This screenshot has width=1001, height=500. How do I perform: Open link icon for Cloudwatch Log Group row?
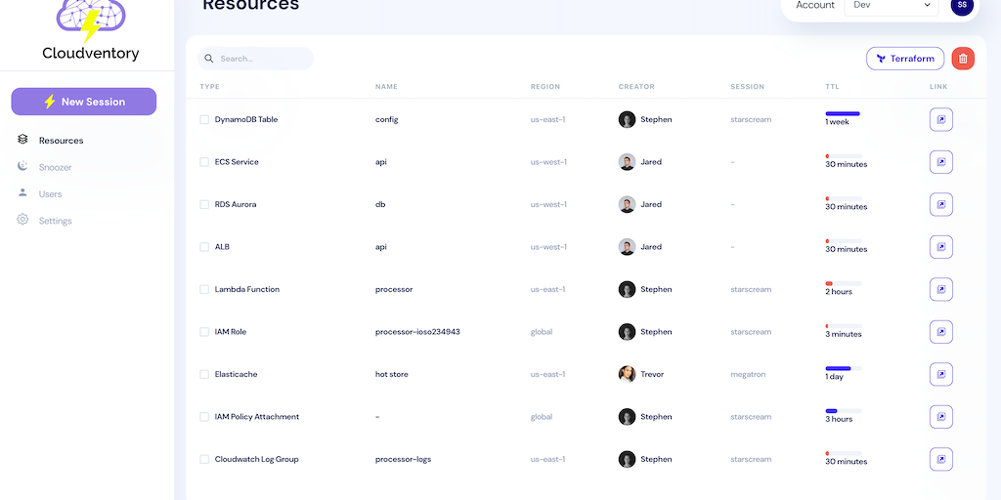940,459
